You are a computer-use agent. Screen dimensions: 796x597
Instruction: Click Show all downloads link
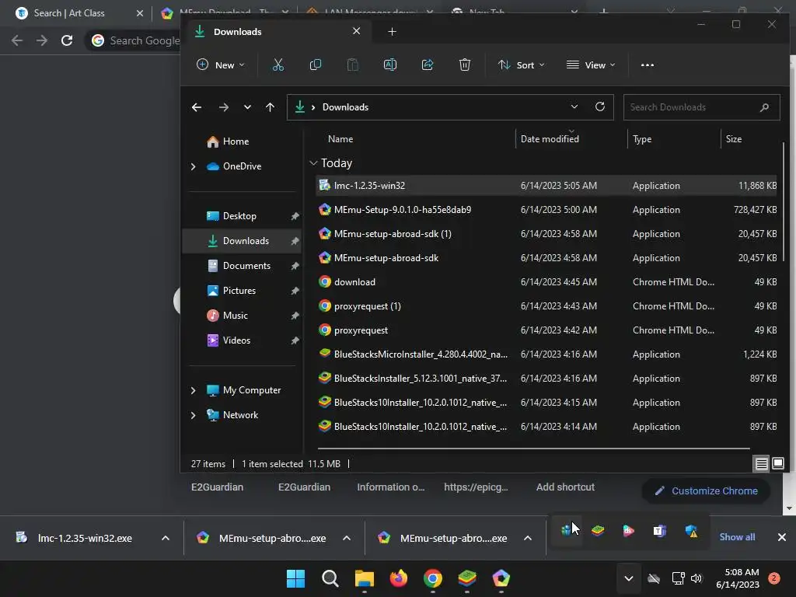[x=737, y=537]
